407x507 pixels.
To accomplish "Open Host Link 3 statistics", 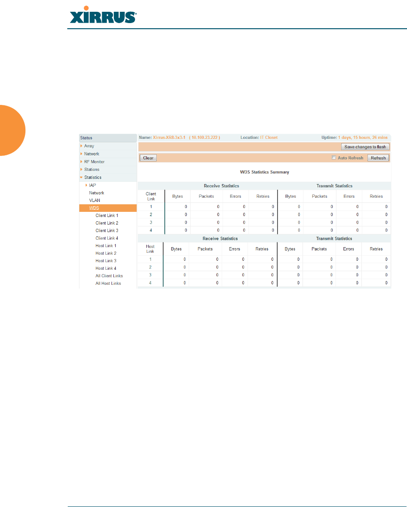I will pos(106,261).
